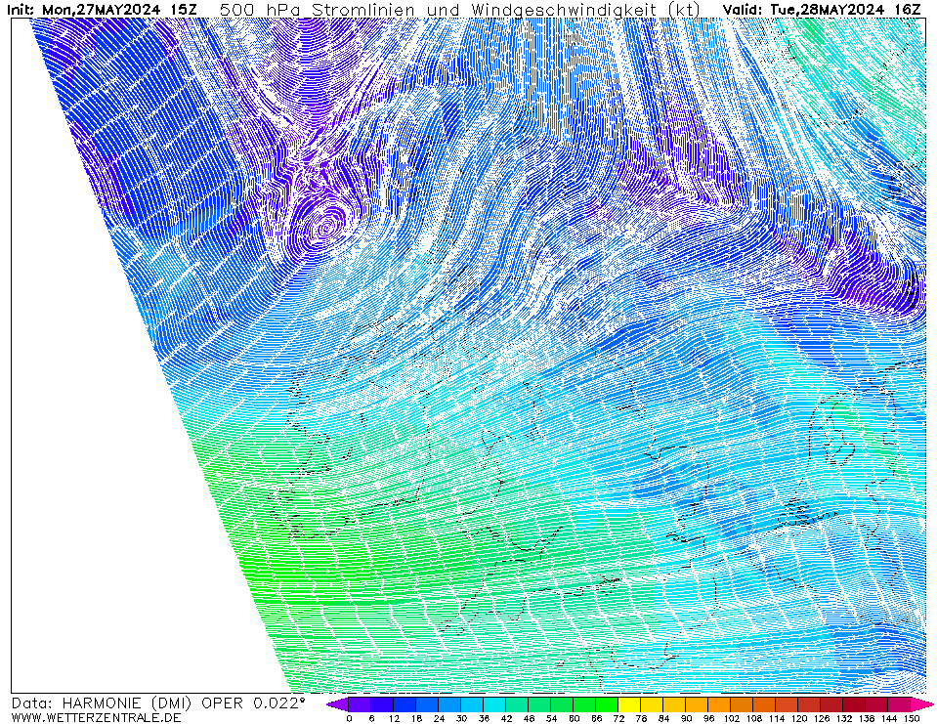This screenshot has height=724, width=937.
Task: Select the cyan 36–42 kt legend swatch
Action: [x=494, y=704]
